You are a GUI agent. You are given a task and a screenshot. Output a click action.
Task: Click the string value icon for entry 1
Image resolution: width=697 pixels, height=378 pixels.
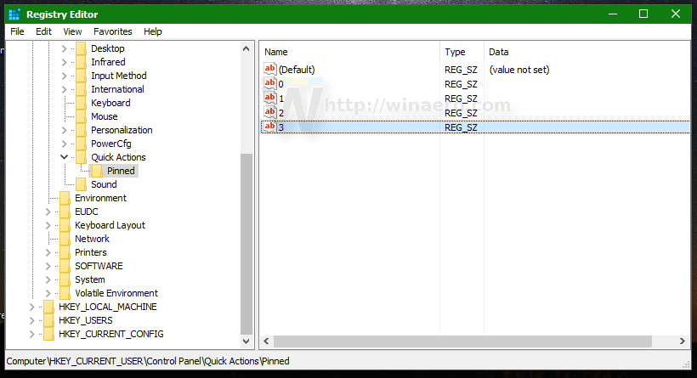click(x=269, y=98)
